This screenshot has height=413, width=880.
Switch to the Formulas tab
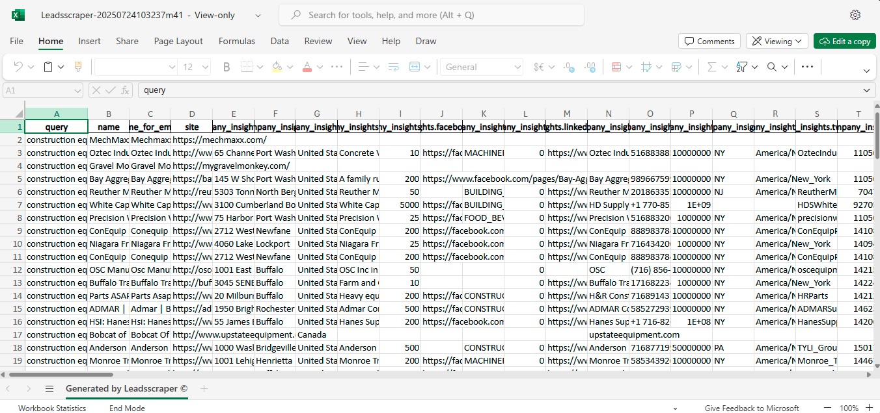[x=237, y=41]
